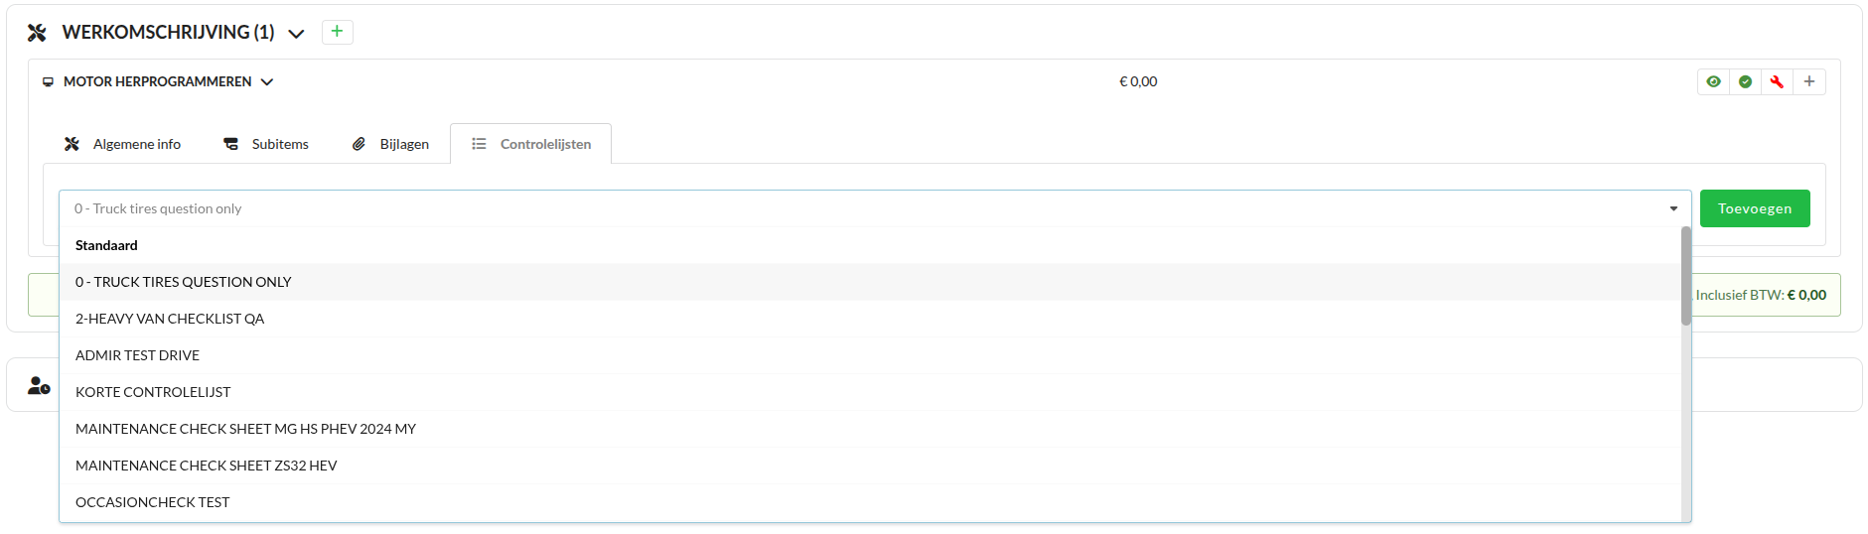Screen dimensions: 1868x534
Task: Click the dropdown list scrollbar thumb
Action: (x=1685, y=276)
